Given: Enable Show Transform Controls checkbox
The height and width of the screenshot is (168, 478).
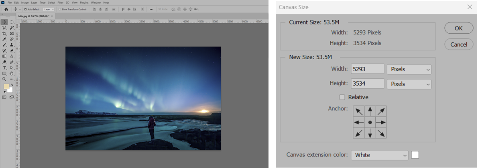Looking at the screenshot, I should tap(59, 10).
